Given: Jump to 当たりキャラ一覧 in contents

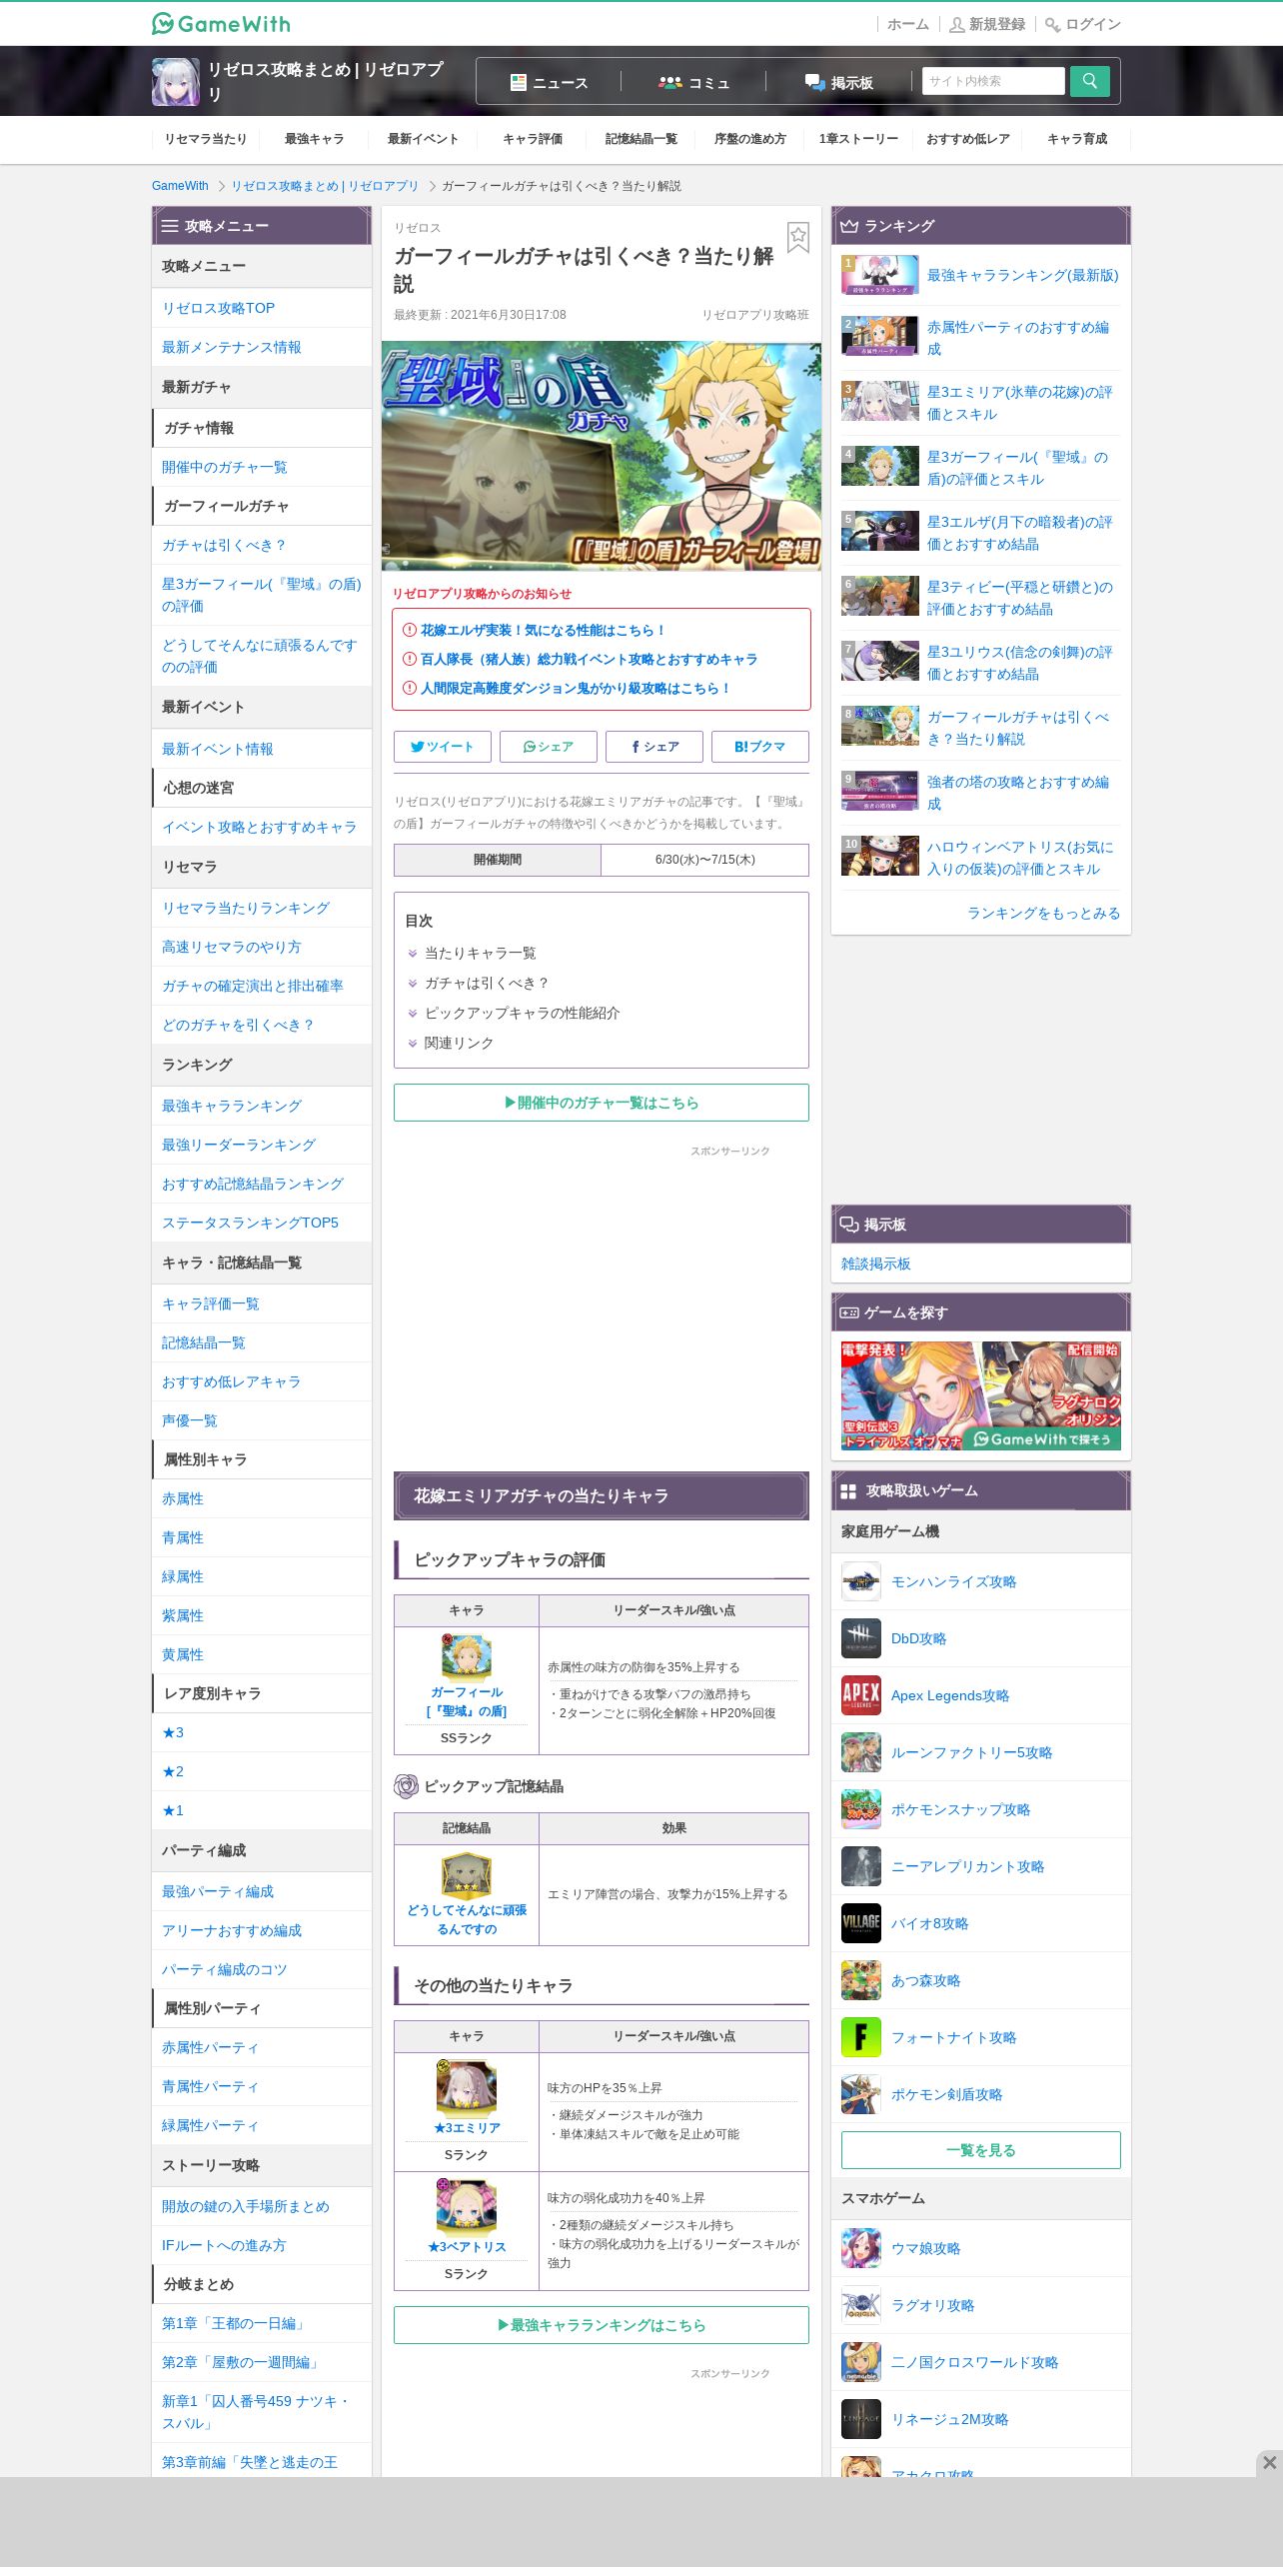Looking at the screenshot, I should click(x=481, y=953).
